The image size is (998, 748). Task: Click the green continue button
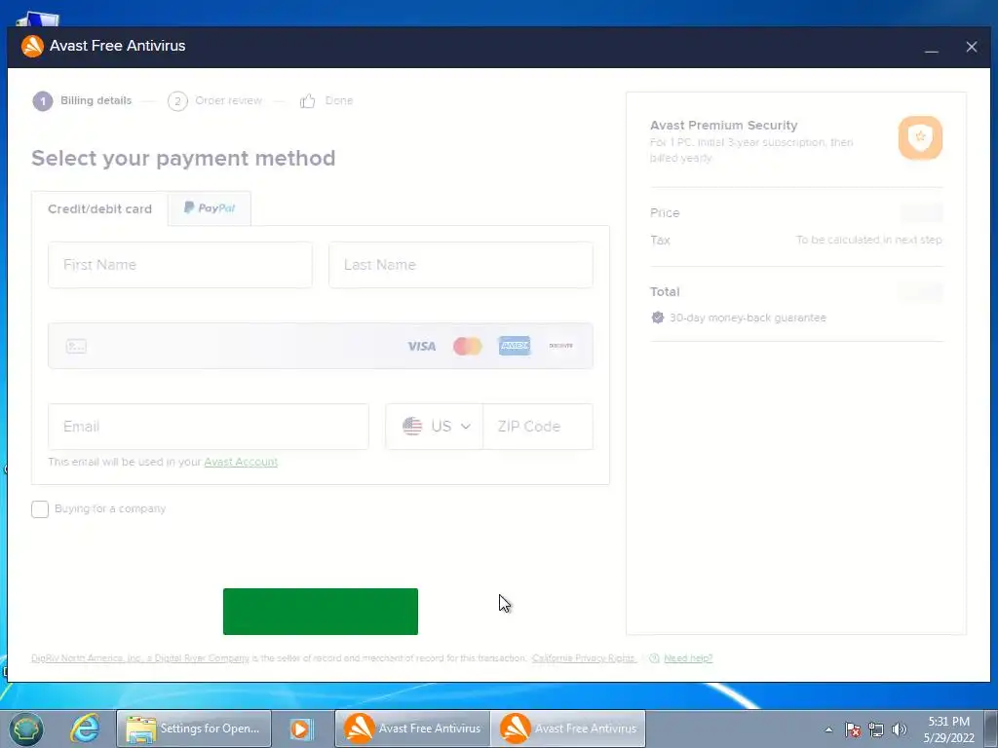click(320, 612)
